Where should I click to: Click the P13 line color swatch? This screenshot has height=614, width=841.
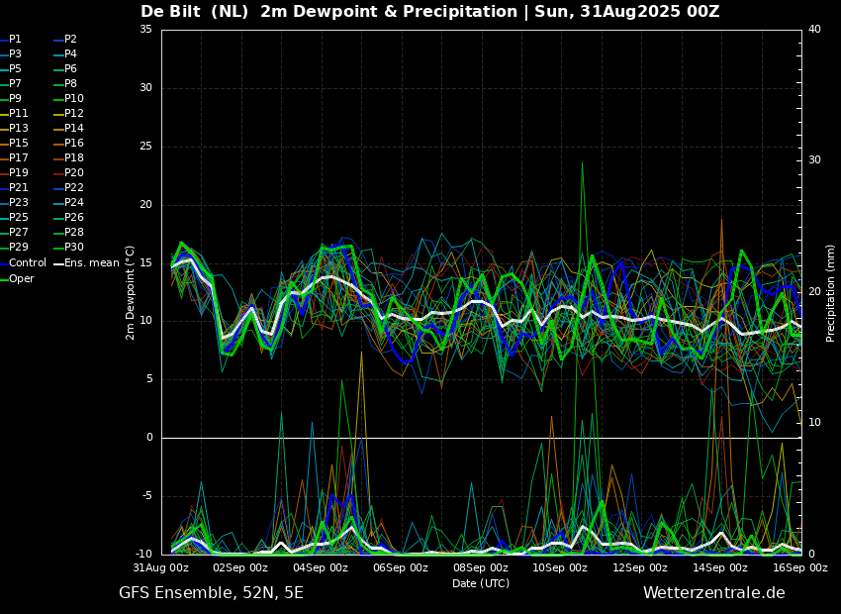click(x=4, y=129)
